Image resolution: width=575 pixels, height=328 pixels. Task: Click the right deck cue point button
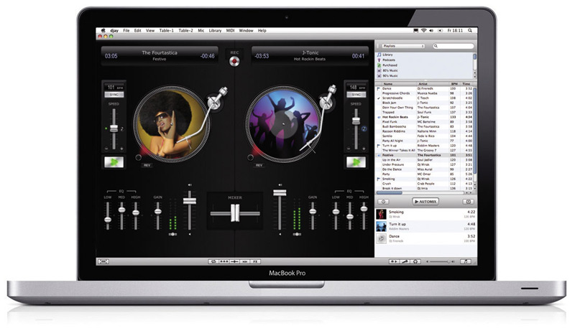point(250,157)
